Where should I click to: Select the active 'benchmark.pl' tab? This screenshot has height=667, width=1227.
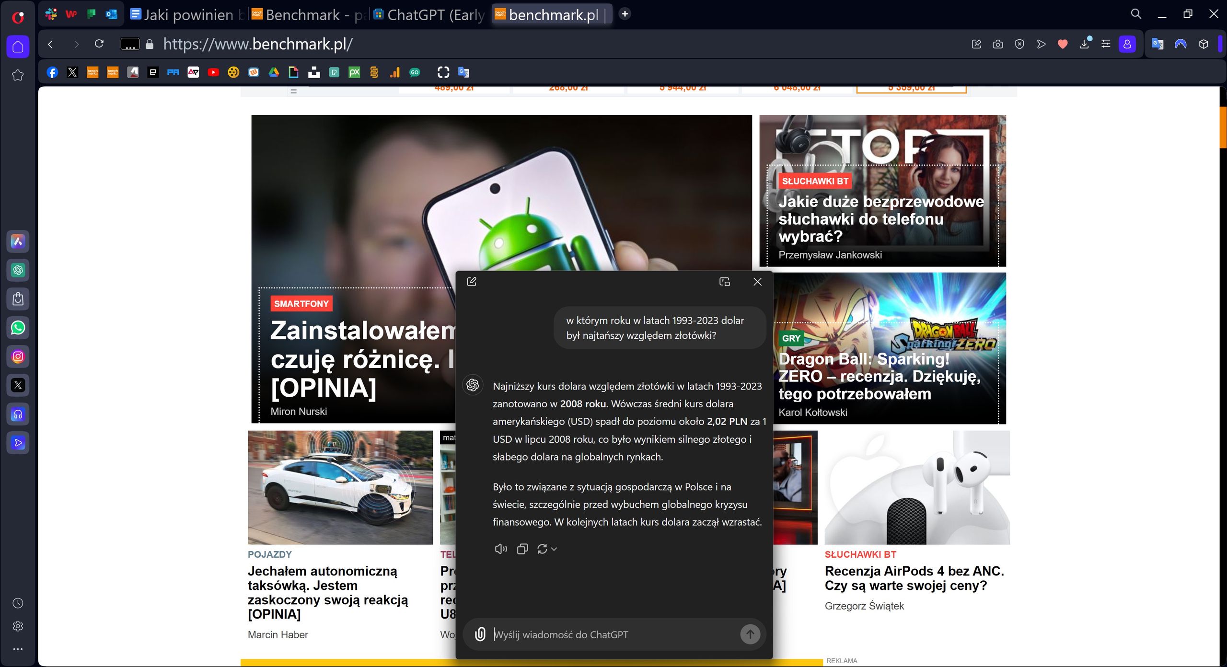coord(551,15)
